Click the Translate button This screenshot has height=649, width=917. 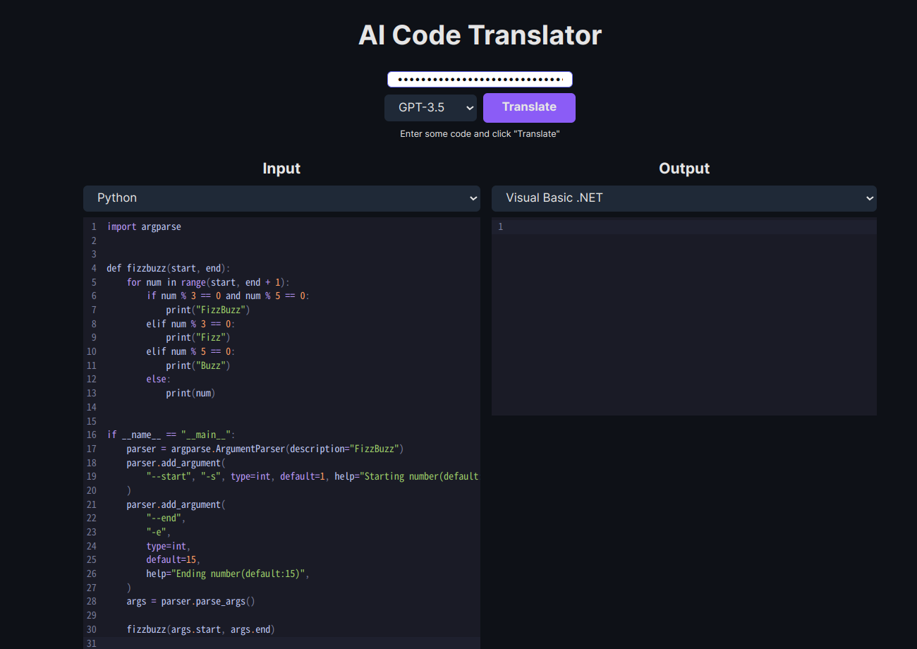529,107
